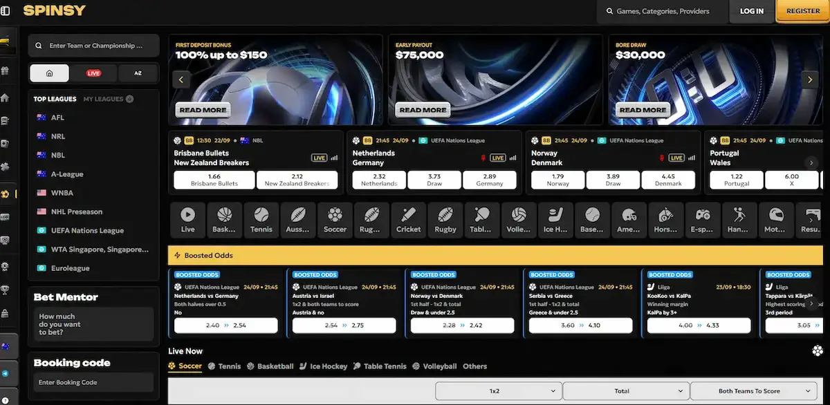Viewport: 830px width, 405px height.
Task: Click the previous banner arrow on the promo carousel
Action: click(x=181, y=79)
